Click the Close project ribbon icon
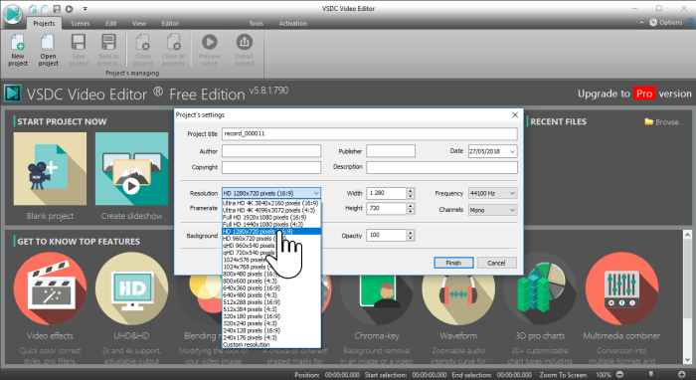Image resolution: width=696 pixels, height=380 pixels. click(143, 42)
